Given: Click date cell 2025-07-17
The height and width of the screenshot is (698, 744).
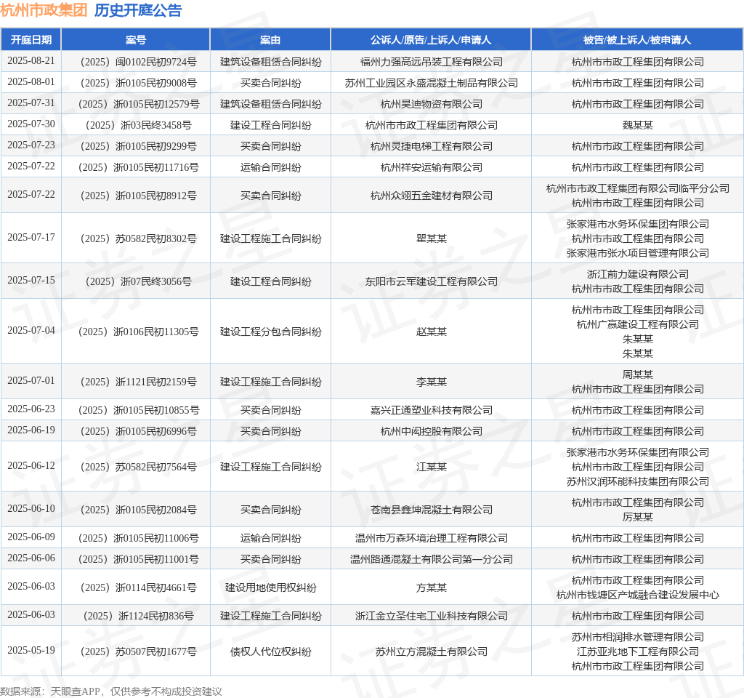Looking at the screenshot, I should 31,237.
